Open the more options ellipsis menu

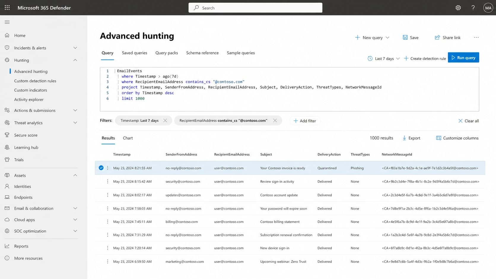pyautogui.click(x=476, y=37)
